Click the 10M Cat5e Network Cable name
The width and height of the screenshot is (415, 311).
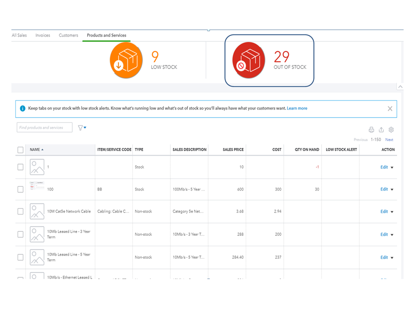pyautogui.click(x=69, y=211)
